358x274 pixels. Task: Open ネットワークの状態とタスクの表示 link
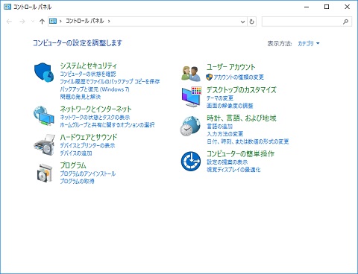pyautogui.click(x=95, y=118)
